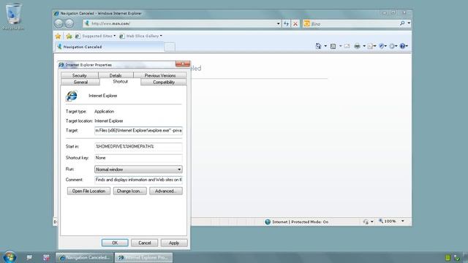
Task: Select the Shortcut tab
Action: [x=120, y=81]
